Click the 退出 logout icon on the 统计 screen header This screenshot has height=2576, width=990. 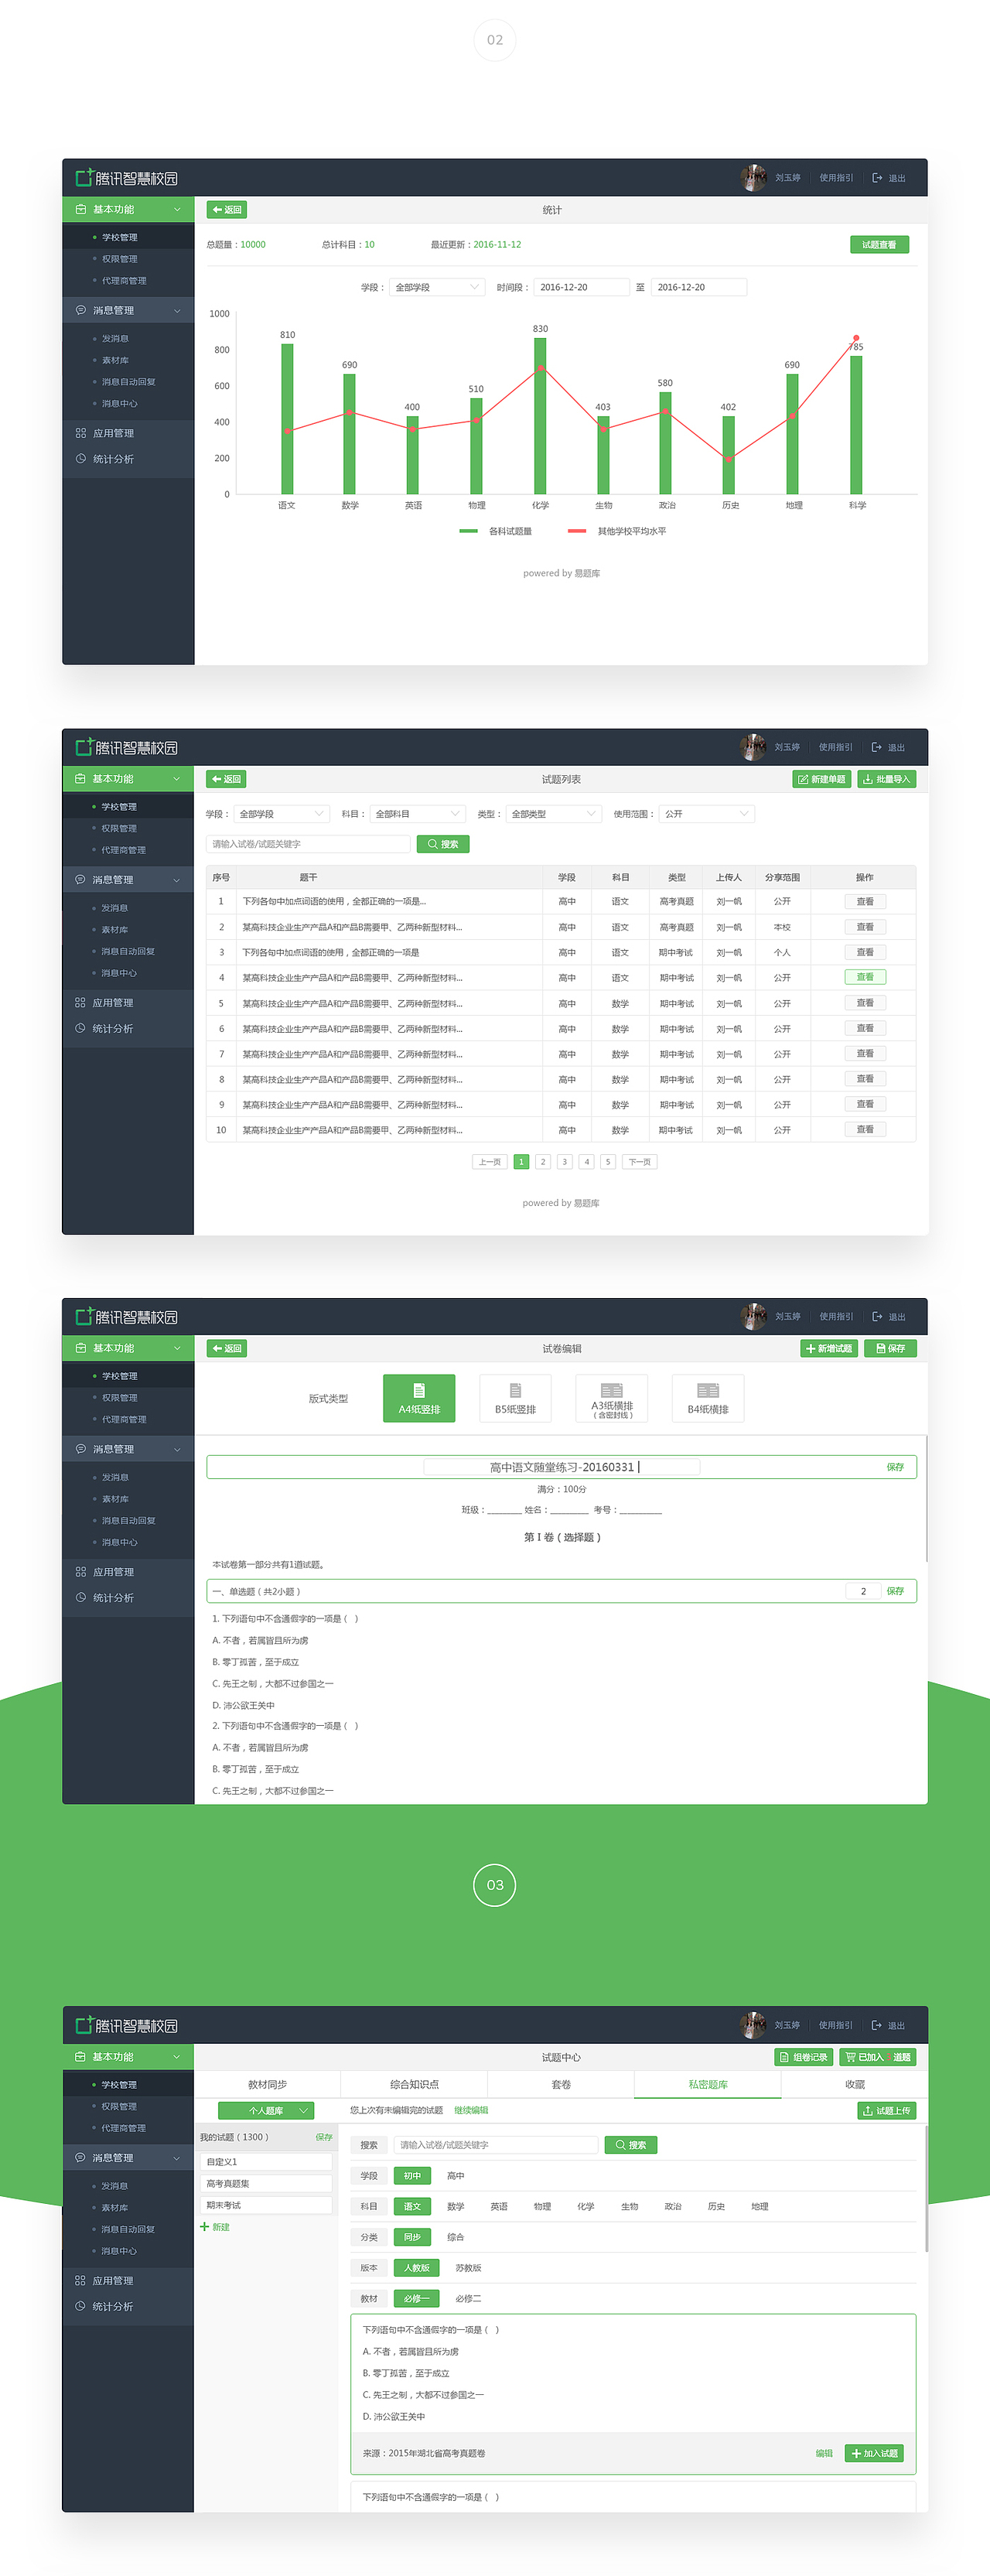pos(877,178)
